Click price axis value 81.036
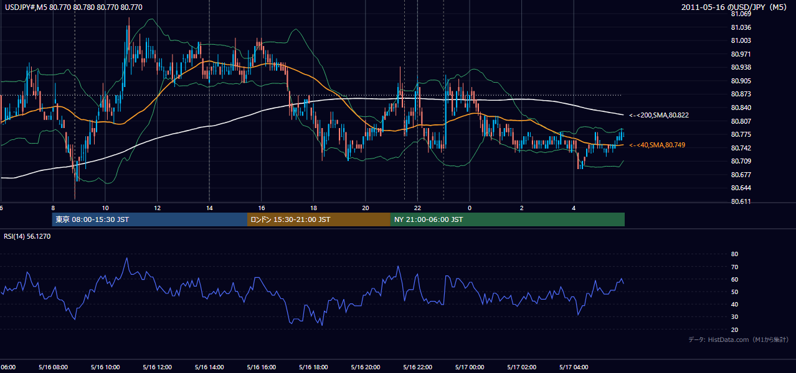796x373 pixels. (741, 27)
